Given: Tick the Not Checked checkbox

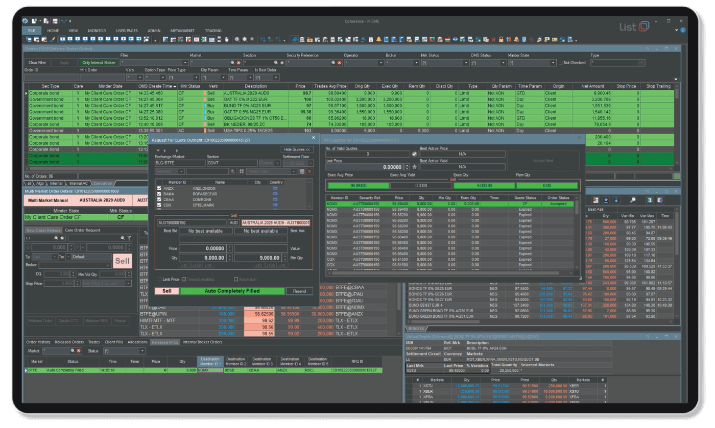Looking at the screenshot, I should pyautogui.click(x=560, y=63).
